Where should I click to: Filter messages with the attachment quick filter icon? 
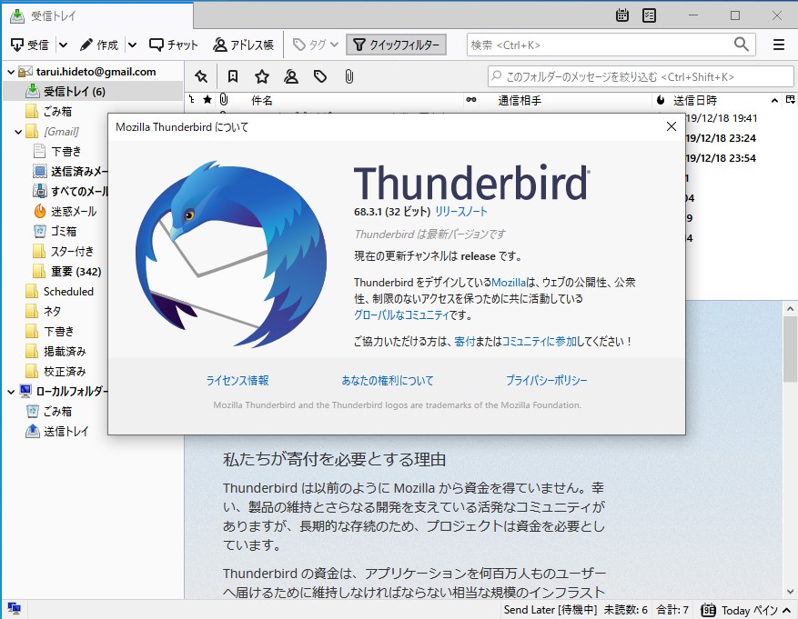(349, 75)
